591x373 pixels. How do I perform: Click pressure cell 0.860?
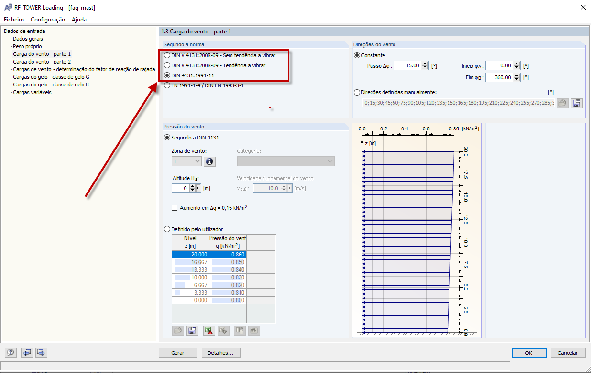coord(228,255)
